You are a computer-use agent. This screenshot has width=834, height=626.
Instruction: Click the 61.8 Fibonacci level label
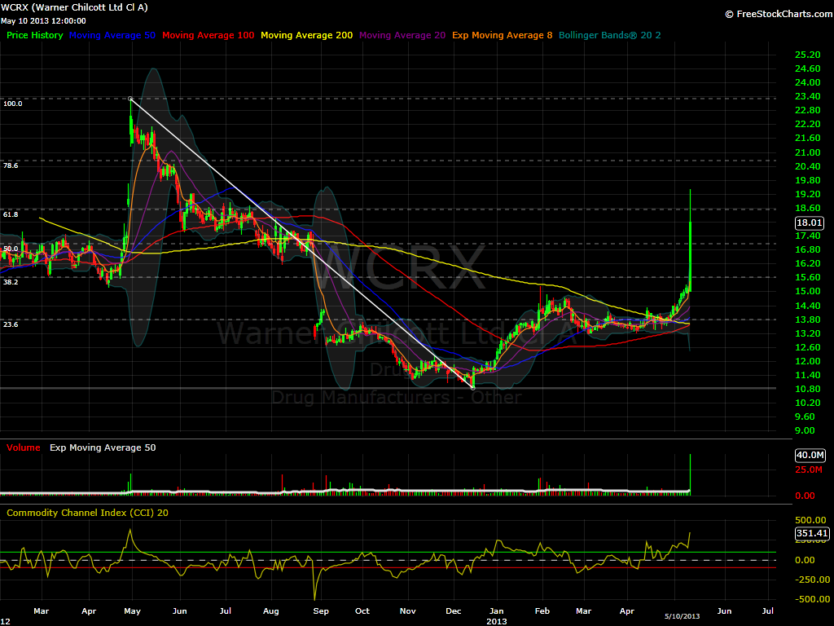(x=11, y=214)
